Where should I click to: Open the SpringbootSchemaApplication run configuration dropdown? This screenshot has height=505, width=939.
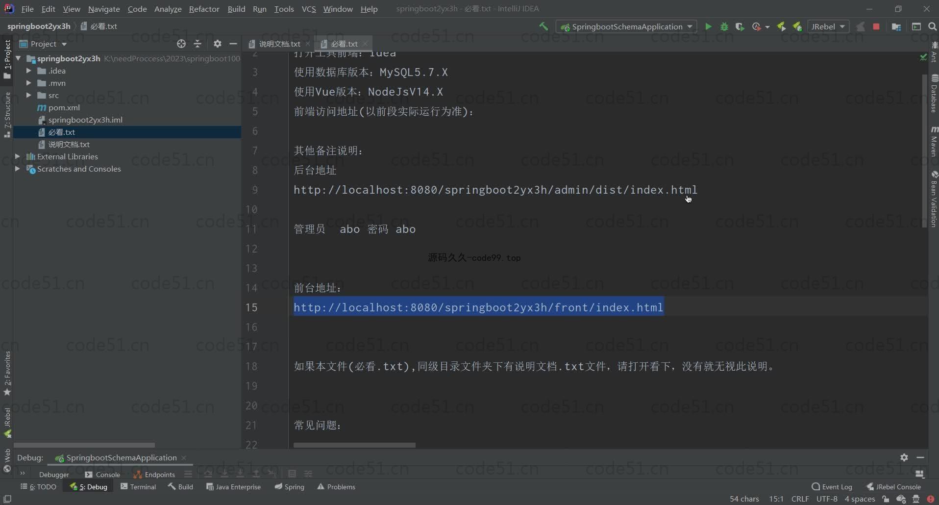626,26
